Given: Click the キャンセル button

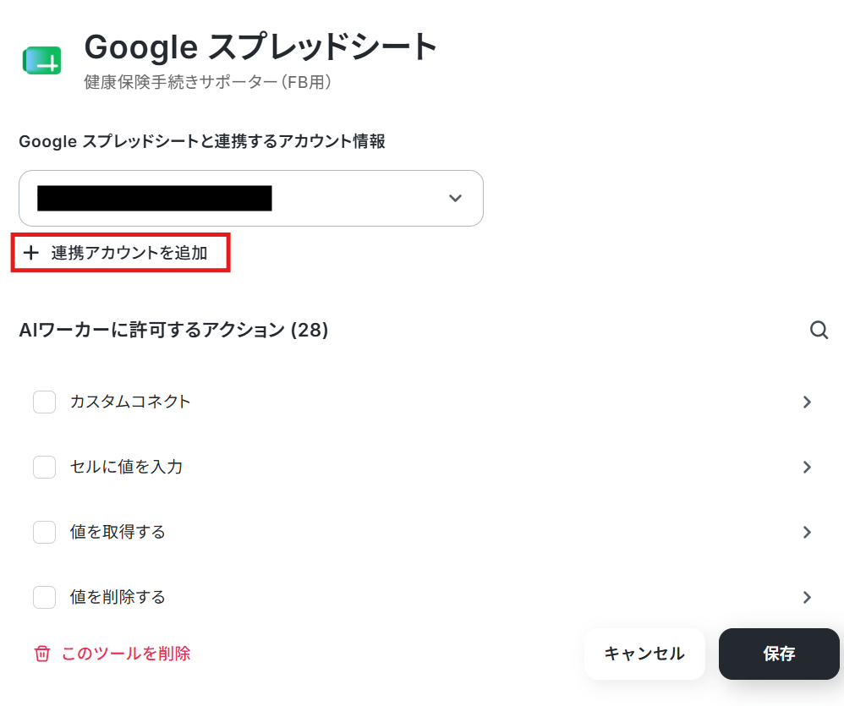Looking at the screenshot, I should pyautogui.click(x=644, y=654).
